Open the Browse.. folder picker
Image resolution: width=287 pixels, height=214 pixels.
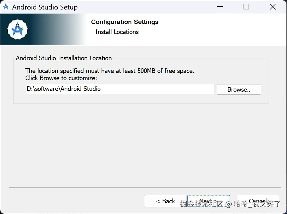pyautogui.click(x=239, y=89)
